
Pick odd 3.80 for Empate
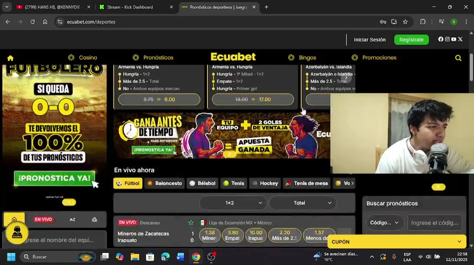click(233, 235)
